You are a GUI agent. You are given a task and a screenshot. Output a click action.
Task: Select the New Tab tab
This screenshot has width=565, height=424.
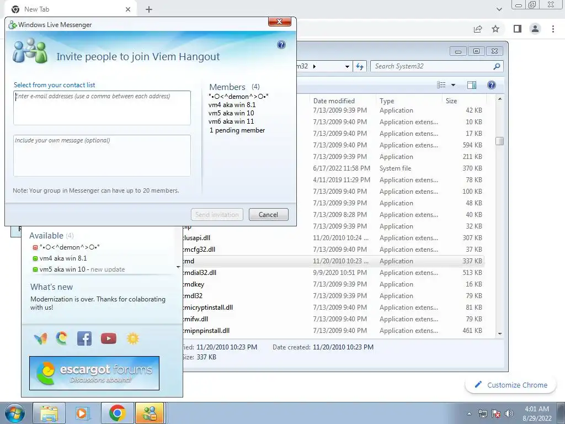71,9
